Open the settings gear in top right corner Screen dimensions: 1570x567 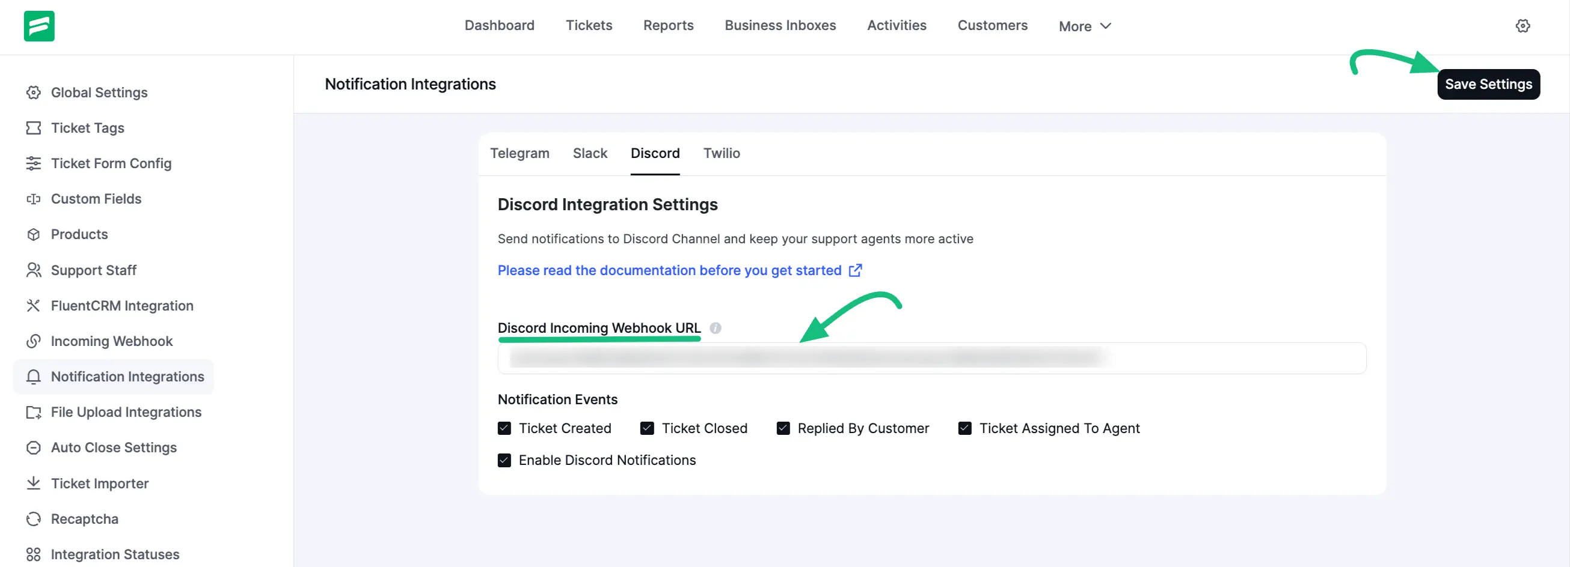pyautogui.click(x=1523, y=26)
